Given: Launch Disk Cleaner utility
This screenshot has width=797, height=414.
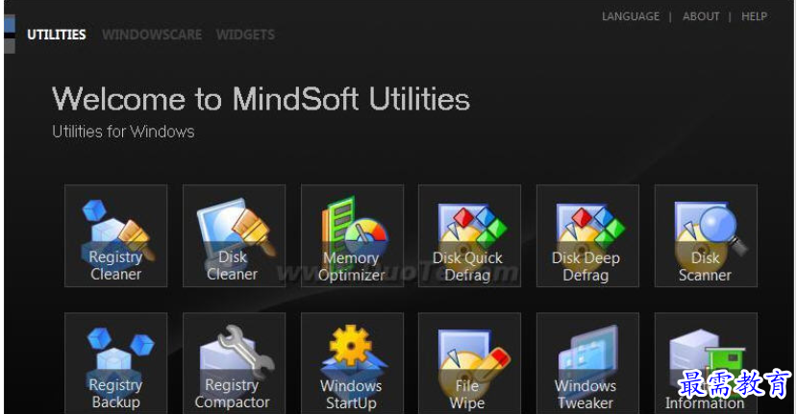Looking at the screenshot, I should tap(234, 235).
